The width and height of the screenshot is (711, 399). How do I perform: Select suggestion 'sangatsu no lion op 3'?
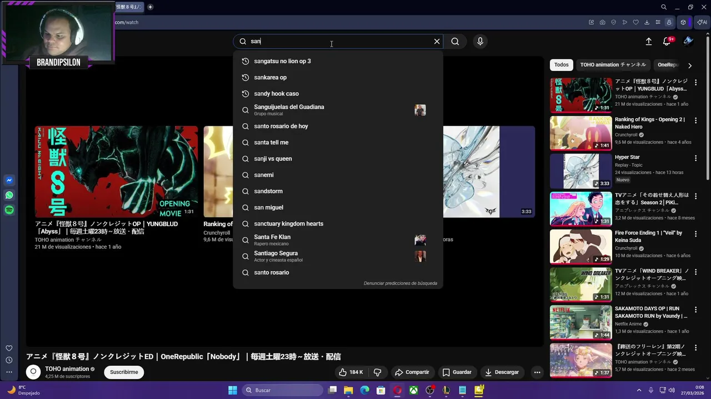[338, 61]
